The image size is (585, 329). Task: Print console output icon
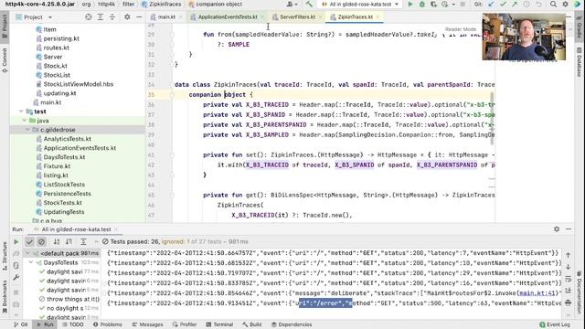click(x=568, y=302)
